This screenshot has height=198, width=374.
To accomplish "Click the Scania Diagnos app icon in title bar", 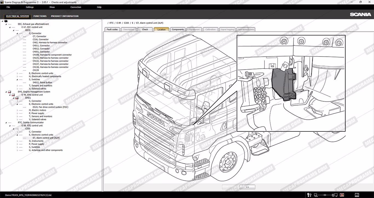I will click(2, 2).
